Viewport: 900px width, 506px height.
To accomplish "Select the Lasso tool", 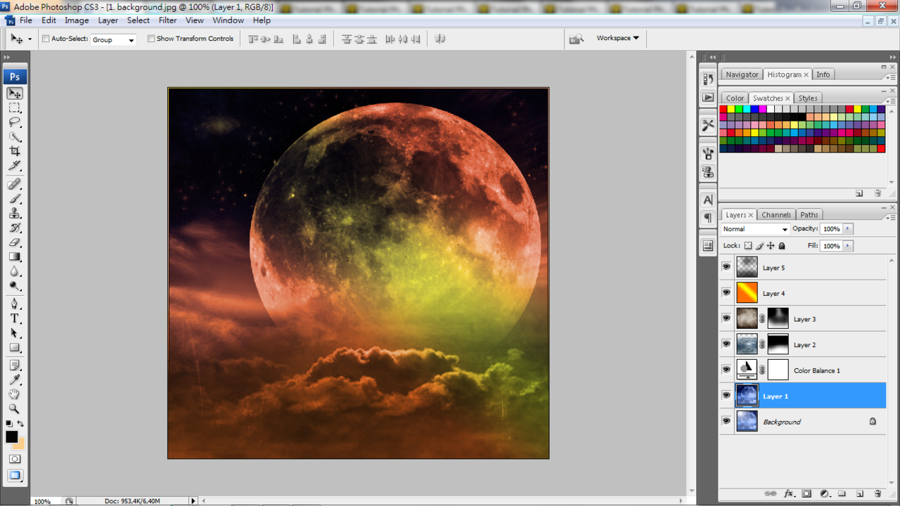I will click(x=15, y=122).
